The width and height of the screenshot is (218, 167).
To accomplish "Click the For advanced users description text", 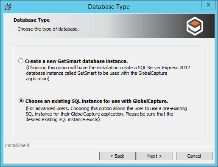I will (106, 114).
